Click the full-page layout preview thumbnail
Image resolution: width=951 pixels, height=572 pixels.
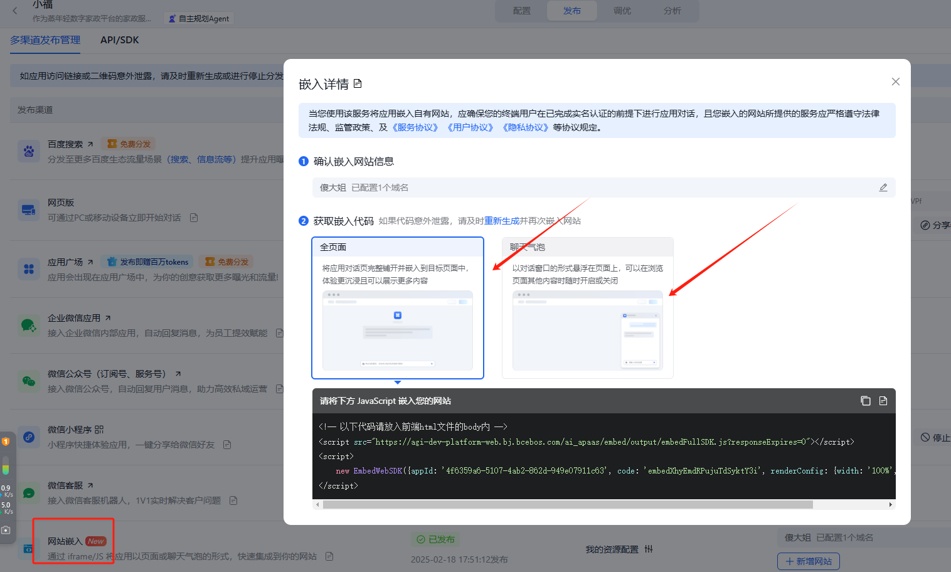[x=398, y=331]
